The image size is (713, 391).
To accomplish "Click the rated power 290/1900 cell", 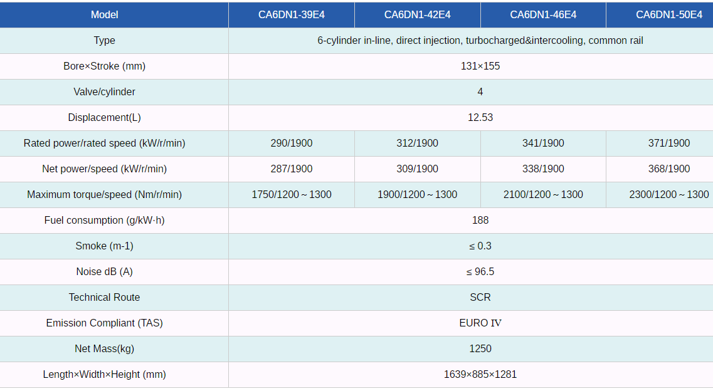I will point(292,143).
